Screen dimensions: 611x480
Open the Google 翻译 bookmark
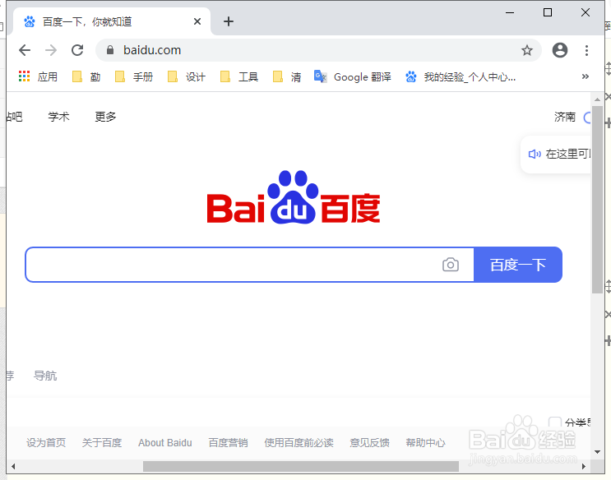(353, 76)
